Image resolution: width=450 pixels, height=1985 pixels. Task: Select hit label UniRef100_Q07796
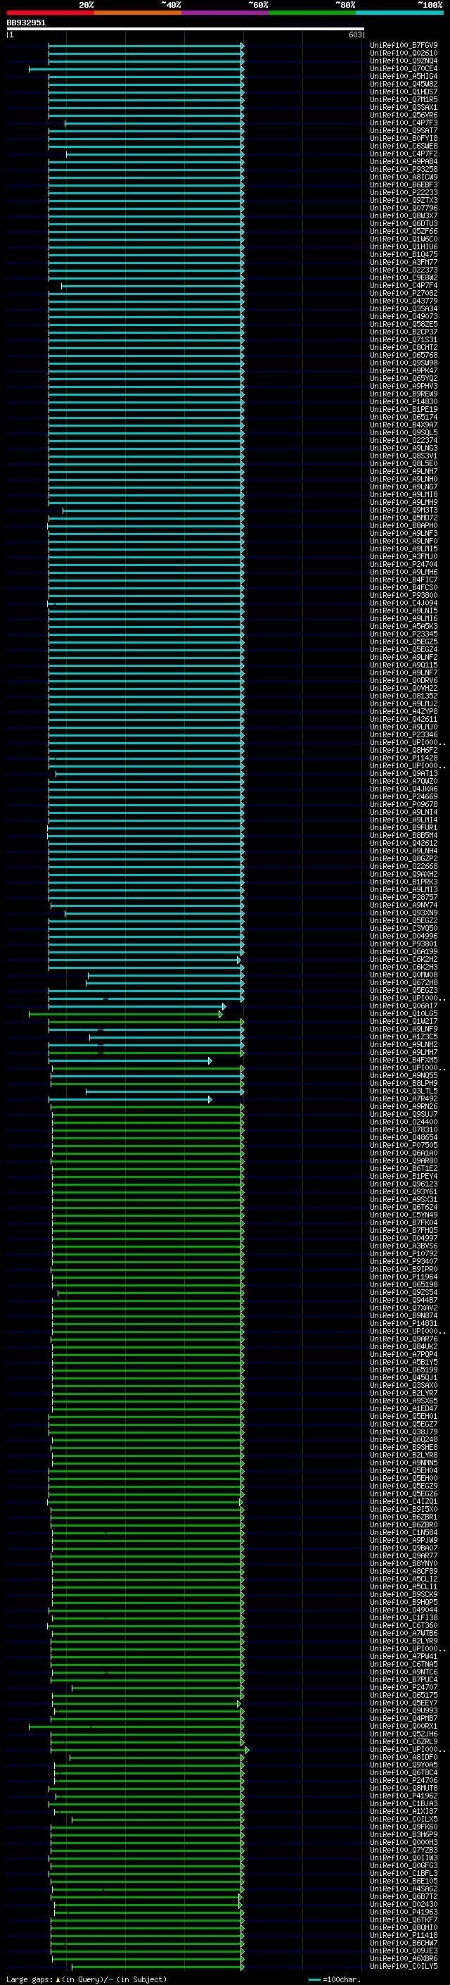[404, 208]
